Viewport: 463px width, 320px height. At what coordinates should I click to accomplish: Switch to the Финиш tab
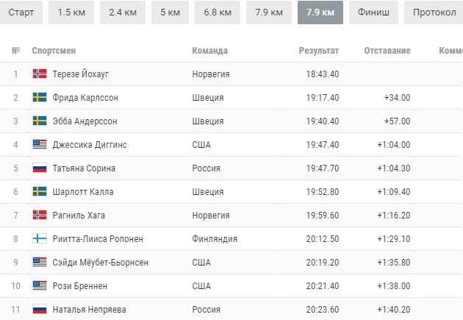[374, 13]
